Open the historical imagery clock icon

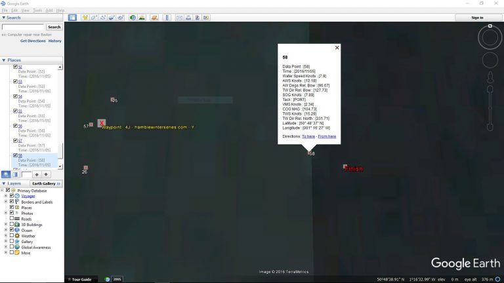tap(133, 18)
